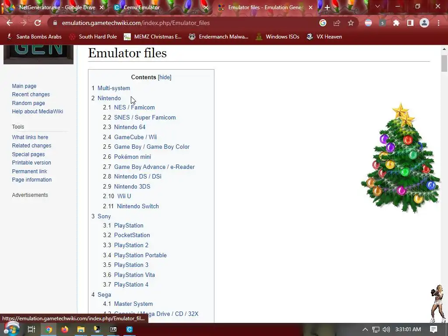Click the site lock icon

point(55,23)
